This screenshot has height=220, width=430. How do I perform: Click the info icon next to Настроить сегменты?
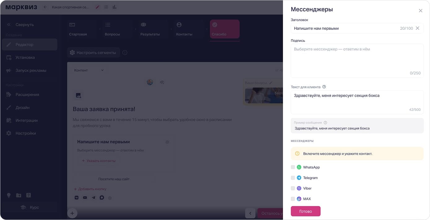(x=125, y=53)
